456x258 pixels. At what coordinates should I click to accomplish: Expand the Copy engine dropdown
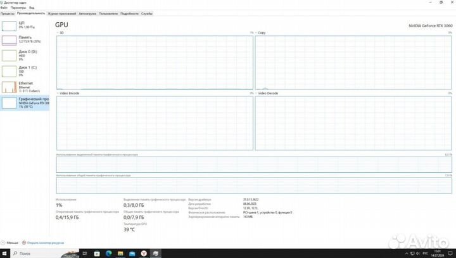[x=260, y=33]
